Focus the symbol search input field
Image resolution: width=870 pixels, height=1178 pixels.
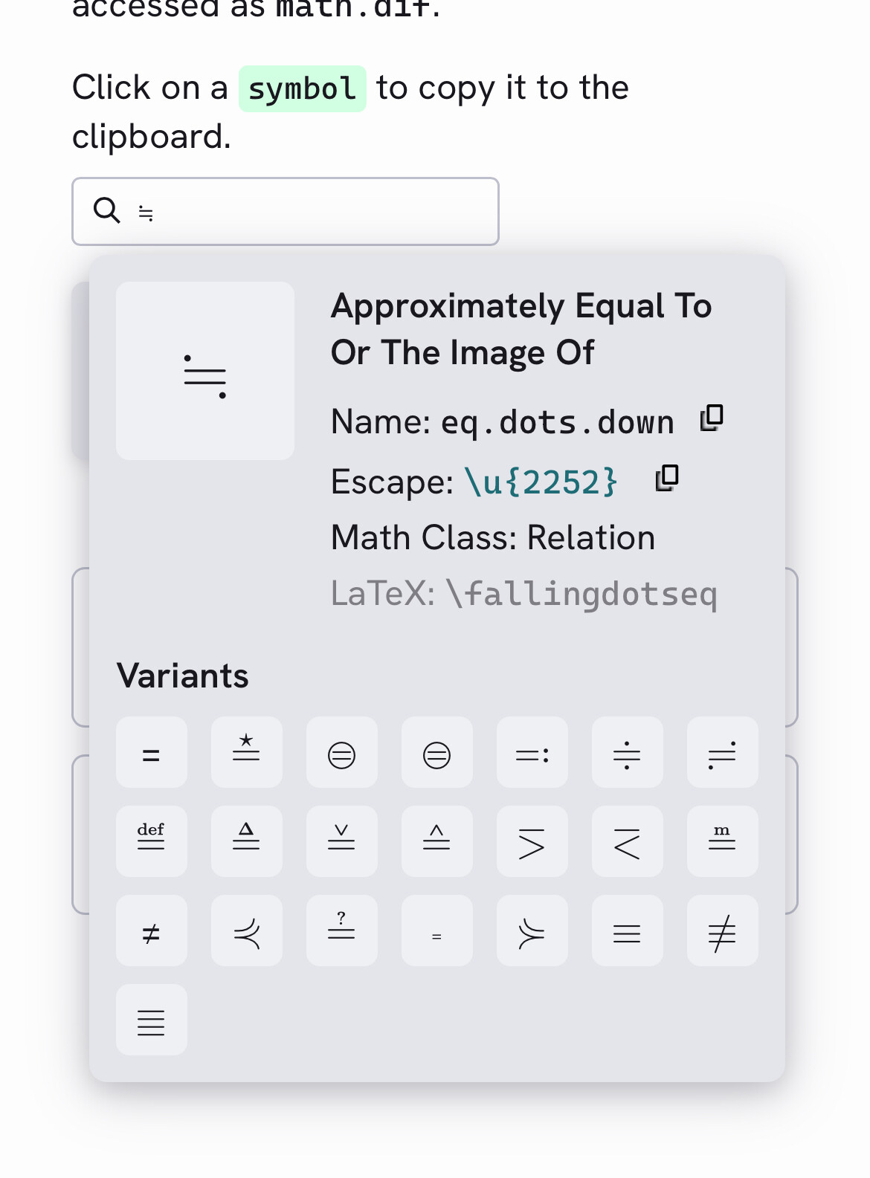312,212
